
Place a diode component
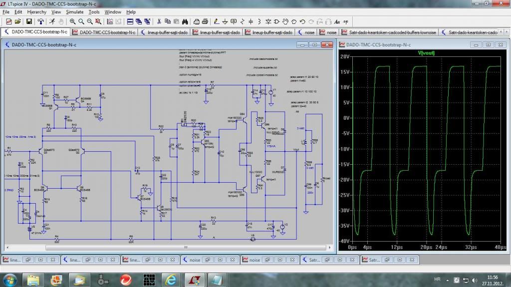click(x=268, y=21)
